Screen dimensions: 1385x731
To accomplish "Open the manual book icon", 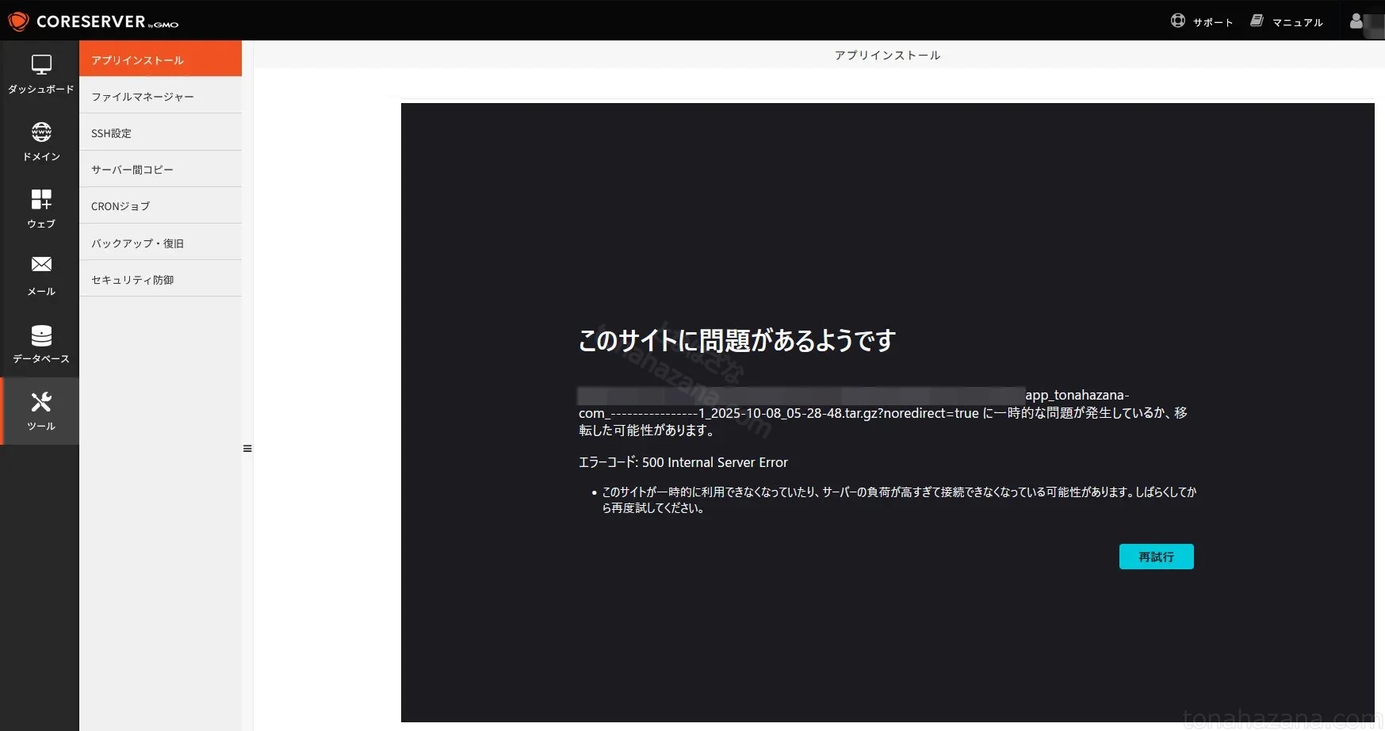I will click(x=1257, y=21).
